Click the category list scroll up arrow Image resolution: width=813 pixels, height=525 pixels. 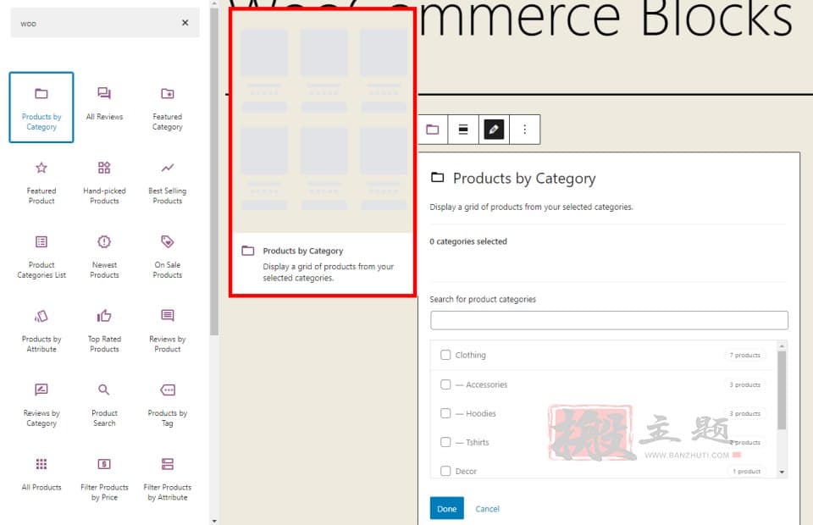click(x=782, y=345)
